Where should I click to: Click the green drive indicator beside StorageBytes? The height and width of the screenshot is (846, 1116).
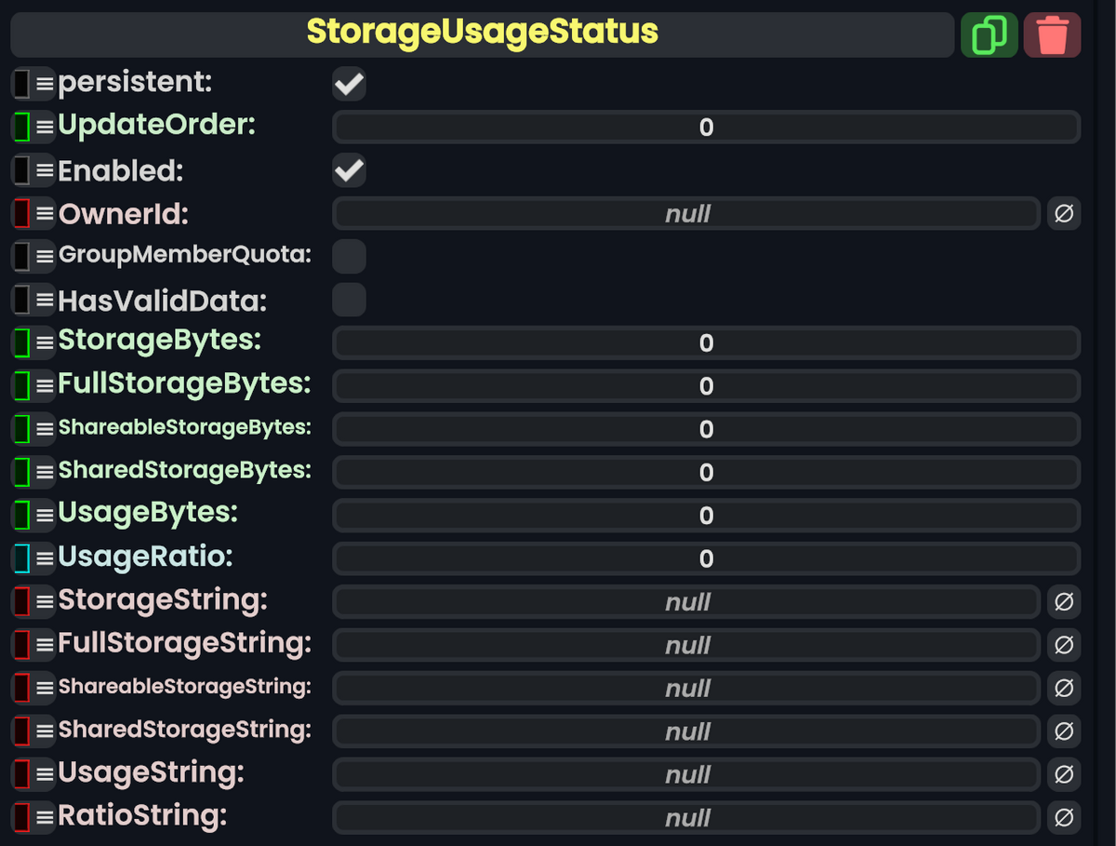pyautogui.click(x=22, y=342)
